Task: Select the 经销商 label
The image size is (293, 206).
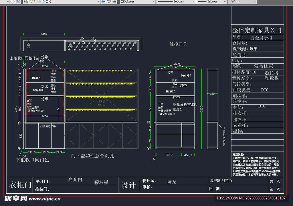Action: pyautogui.click(x=240, y=55)
